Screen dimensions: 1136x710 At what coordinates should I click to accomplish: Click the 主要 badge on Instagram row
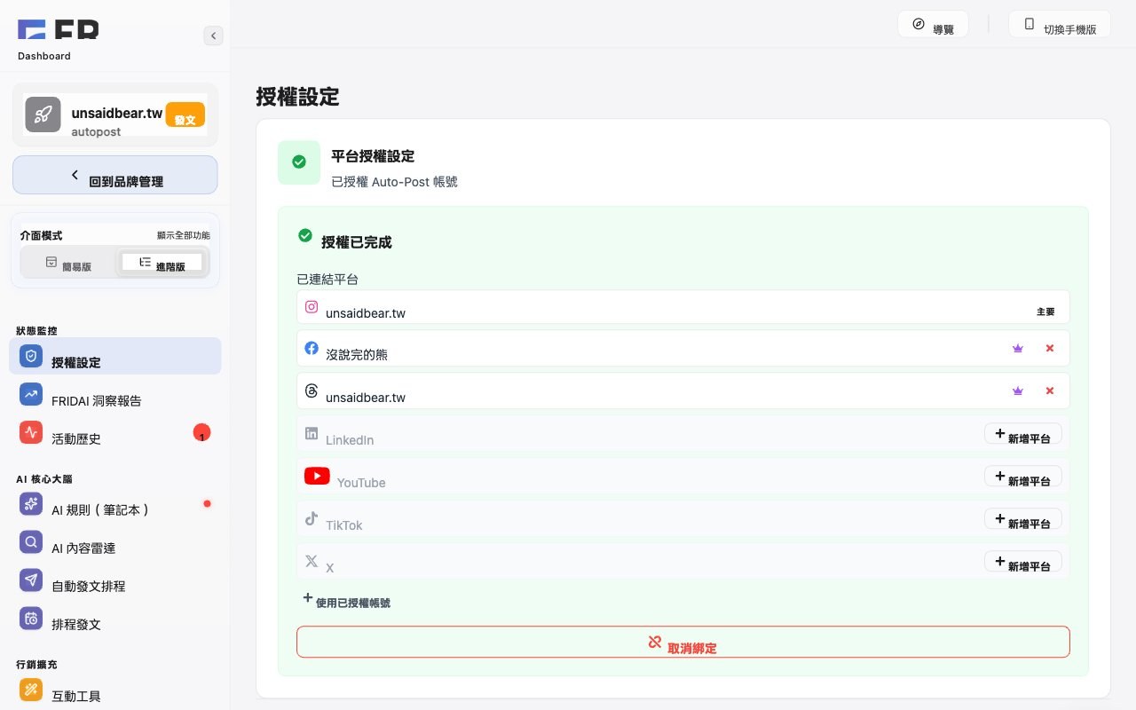[x=1045, y=312]
